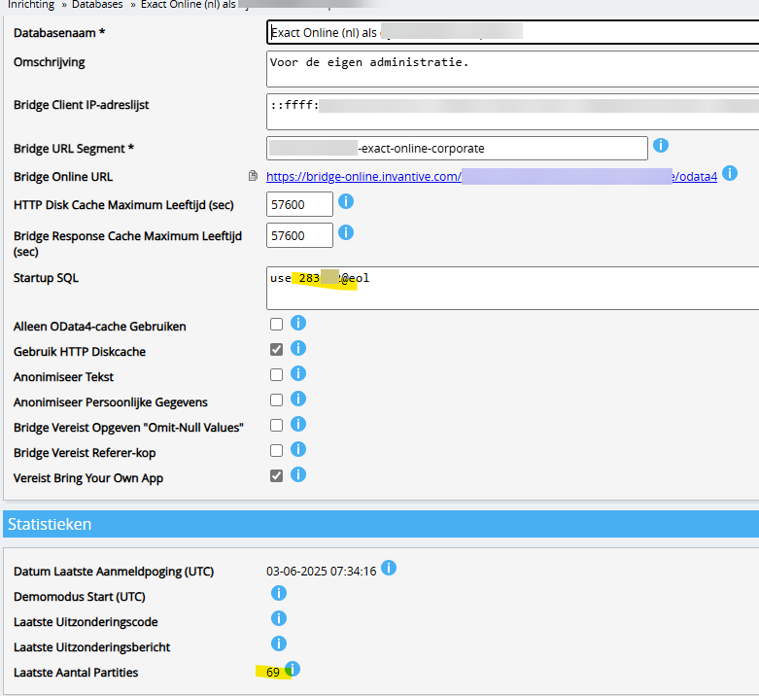Edit the Bridge URL Segment field

click(457, 148)
